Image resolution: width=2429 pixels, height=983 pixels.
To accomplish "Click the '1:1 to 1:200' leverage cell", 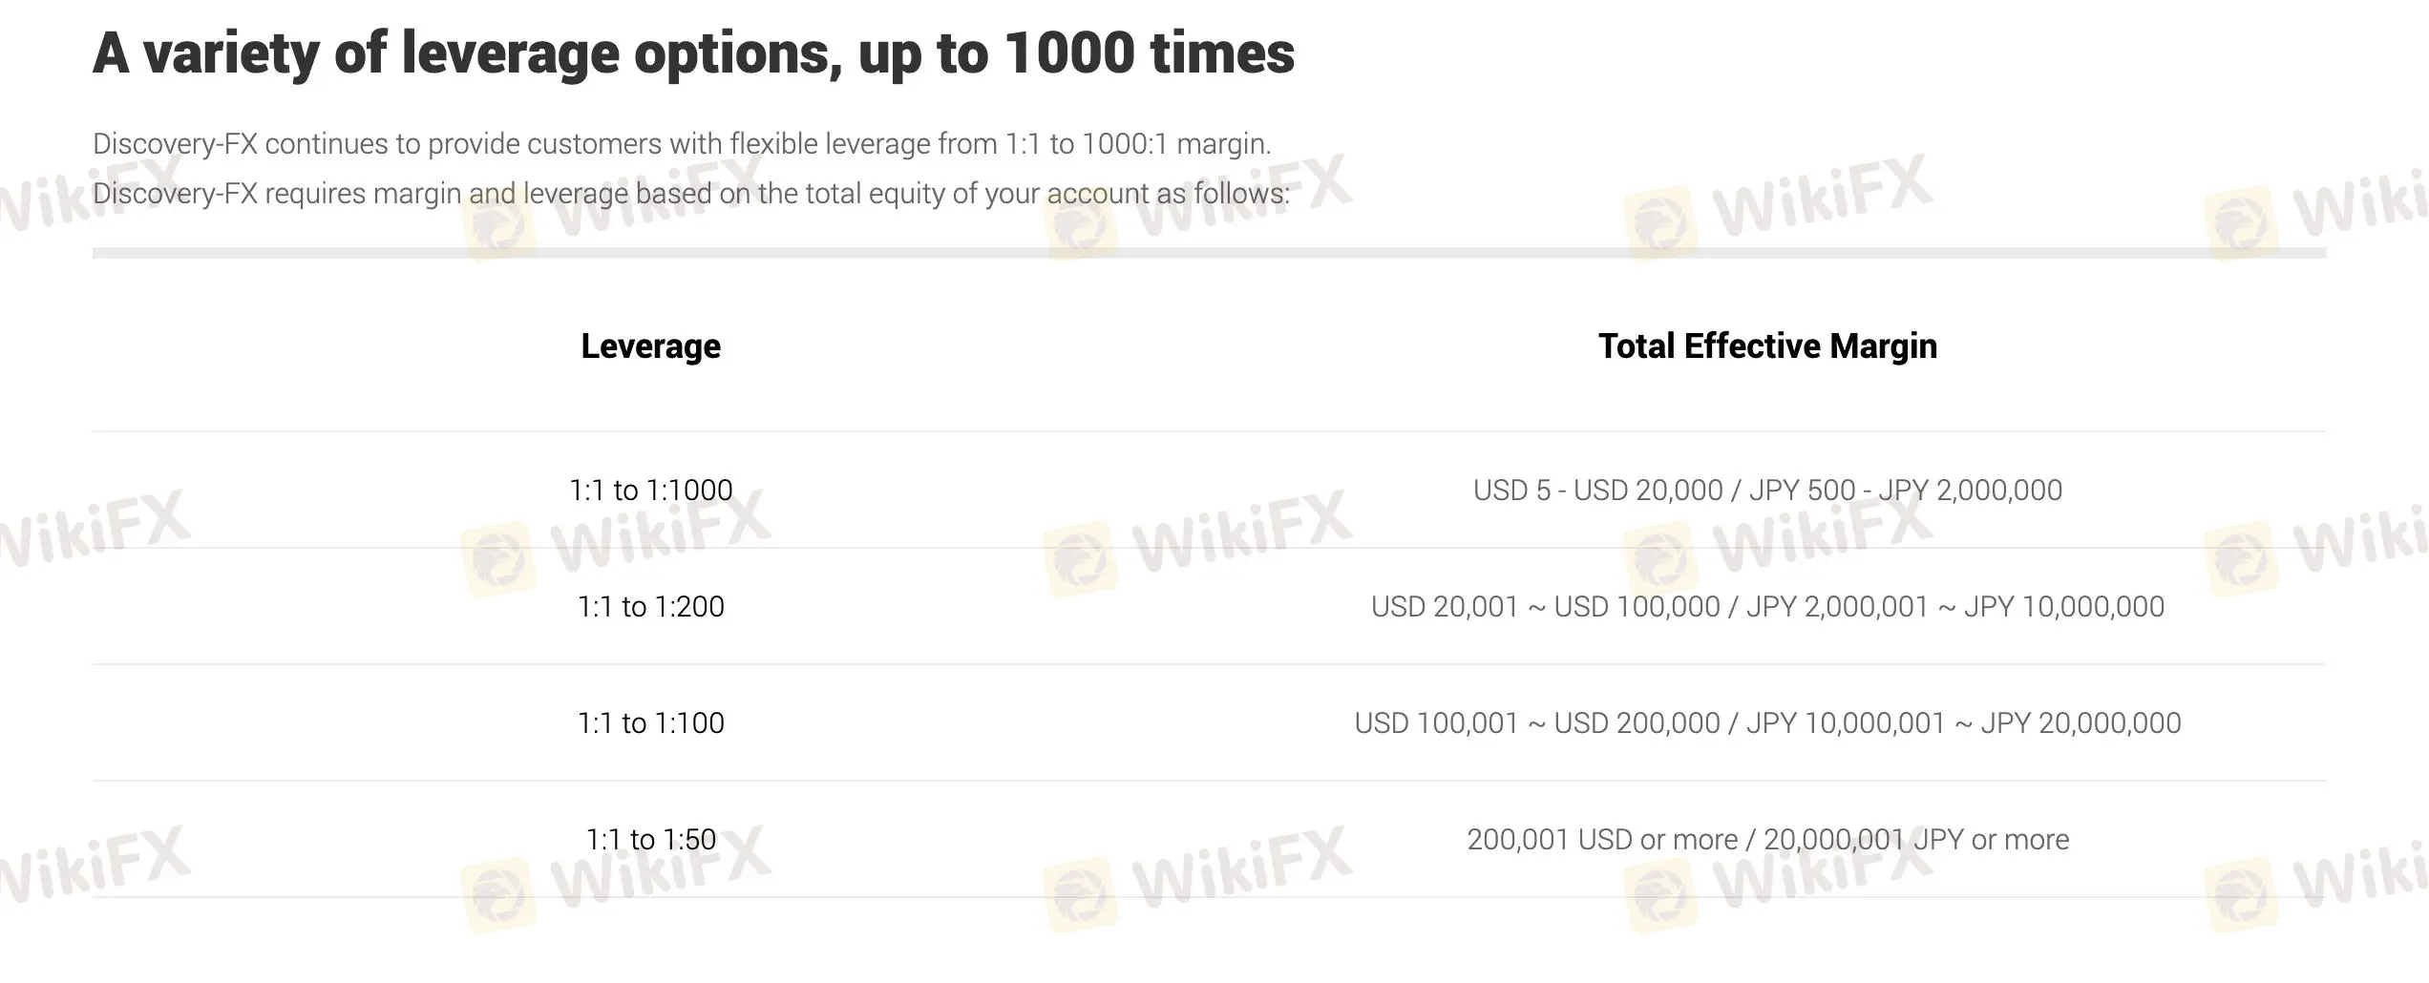I will point(651,607).
